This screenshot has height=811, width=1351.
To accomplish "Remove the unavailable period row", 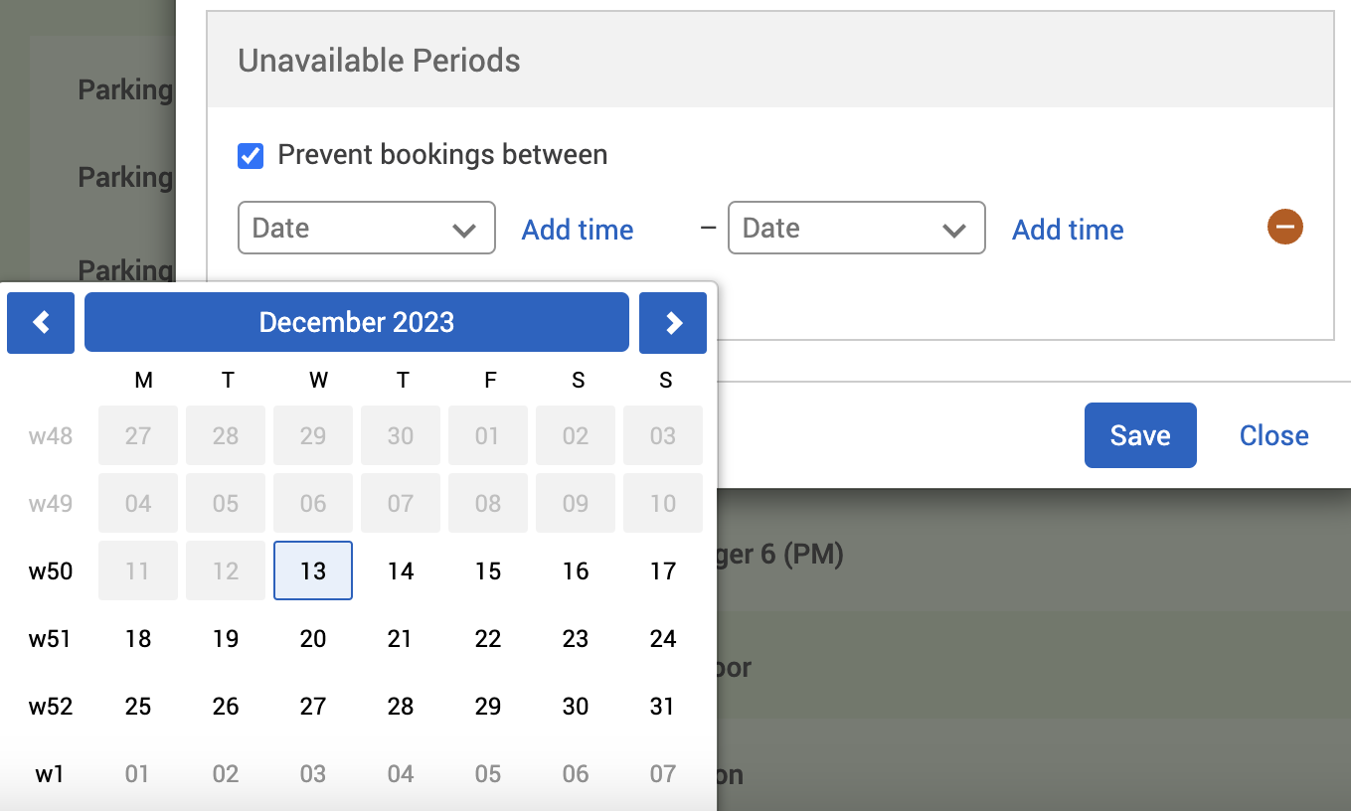I will point(1284,228).
